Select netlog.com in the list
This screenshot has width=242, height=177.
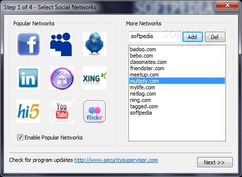177,94
